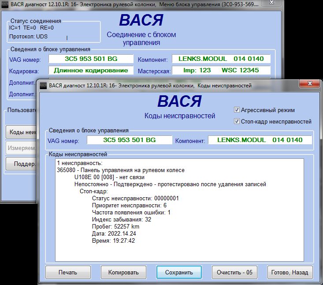Select Индекс забывания: 32 line

122,219
